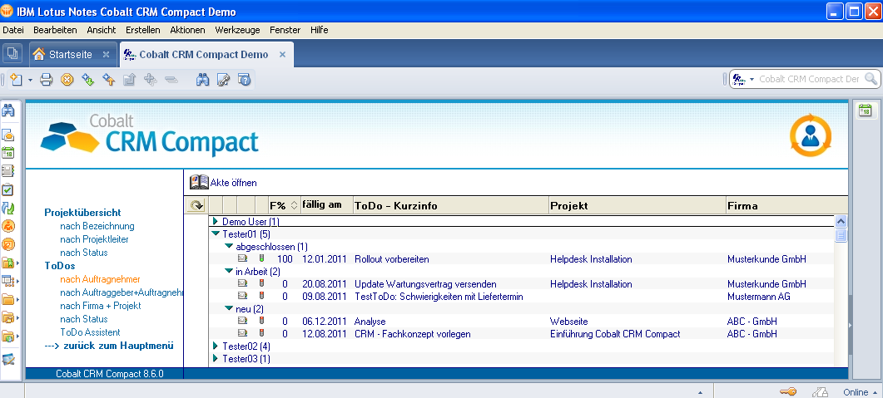
Task: Click the new document toolbar icon
Action: tap(17, 80)
